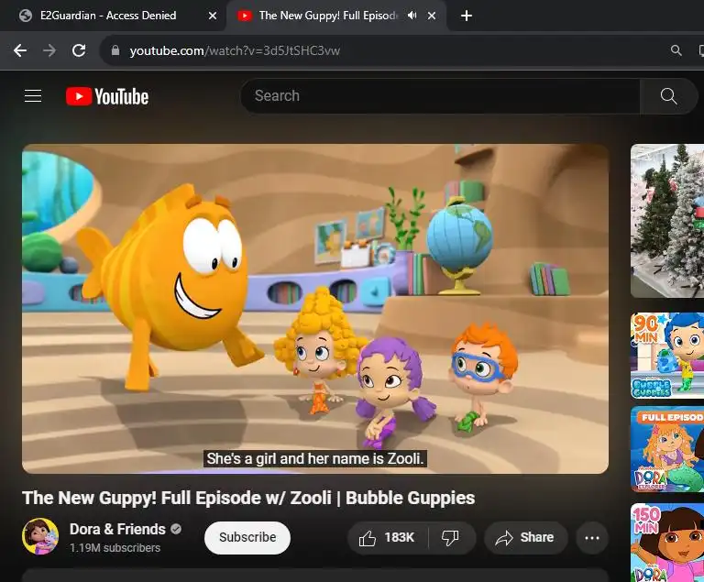Click the caption text about Zooli

(315, 458)
